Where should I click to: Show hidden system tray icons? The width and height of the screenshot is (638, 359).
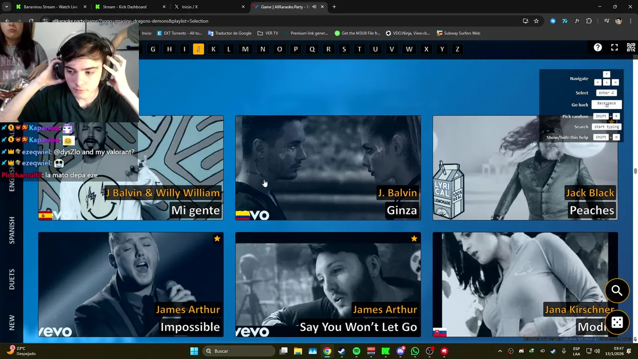click(500, 351)
